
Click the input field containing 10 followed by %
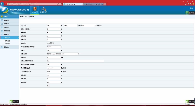pos(54,75)
